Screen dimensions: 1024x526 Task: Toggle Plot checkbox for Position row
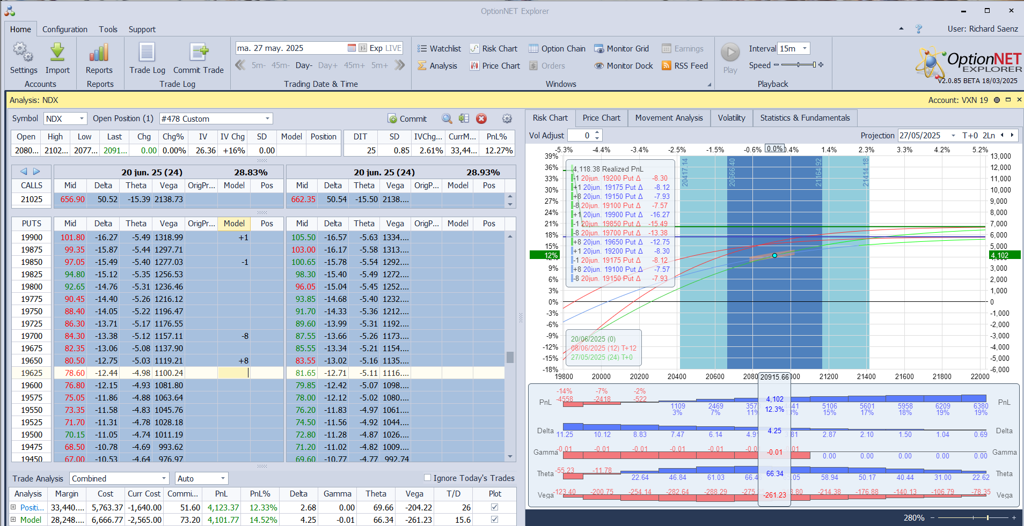494,507
